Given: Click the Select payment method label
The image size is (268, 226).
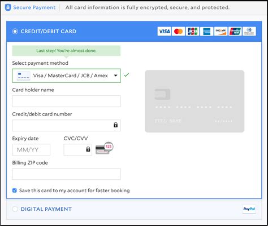Looking at the screenshot, I should [x=40, y=63].
